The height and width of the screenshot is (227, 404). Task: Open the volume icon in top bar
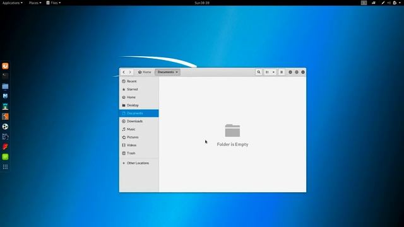389,3
